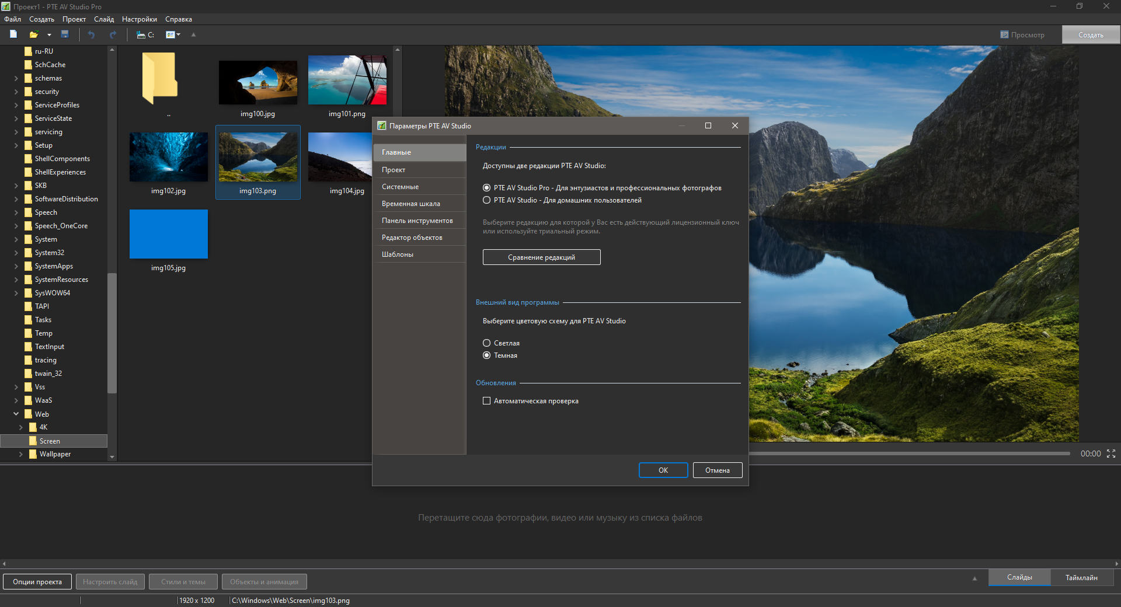1121x607 pixels.
Task: Click the small triangle icon left of Слайды
Action: [974, 578]
